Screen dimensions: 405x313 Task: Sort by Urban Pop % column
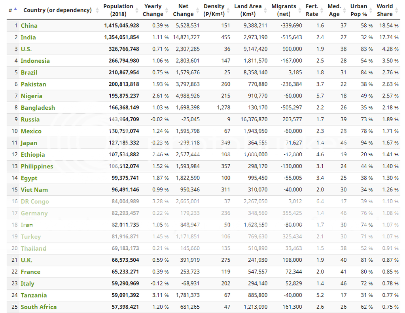[359, 10]
